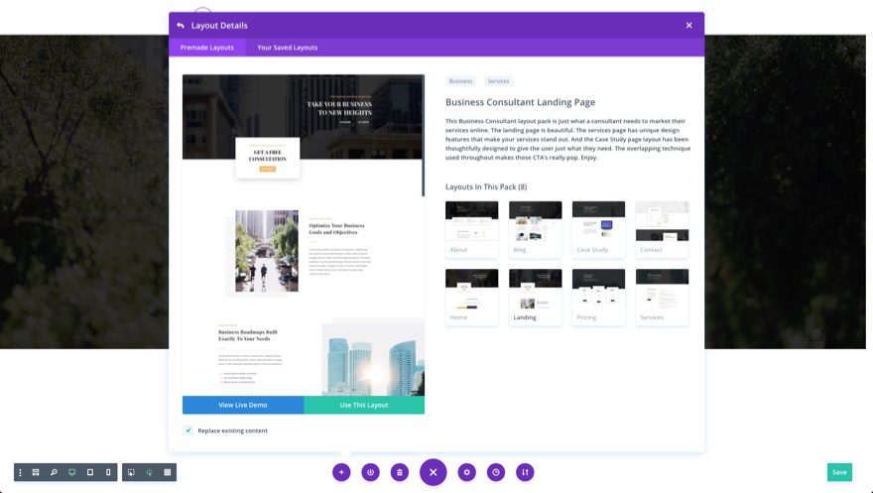Select the Premade Layouts tab
This screenshot has height=493, width=873.
coord(207,48)
